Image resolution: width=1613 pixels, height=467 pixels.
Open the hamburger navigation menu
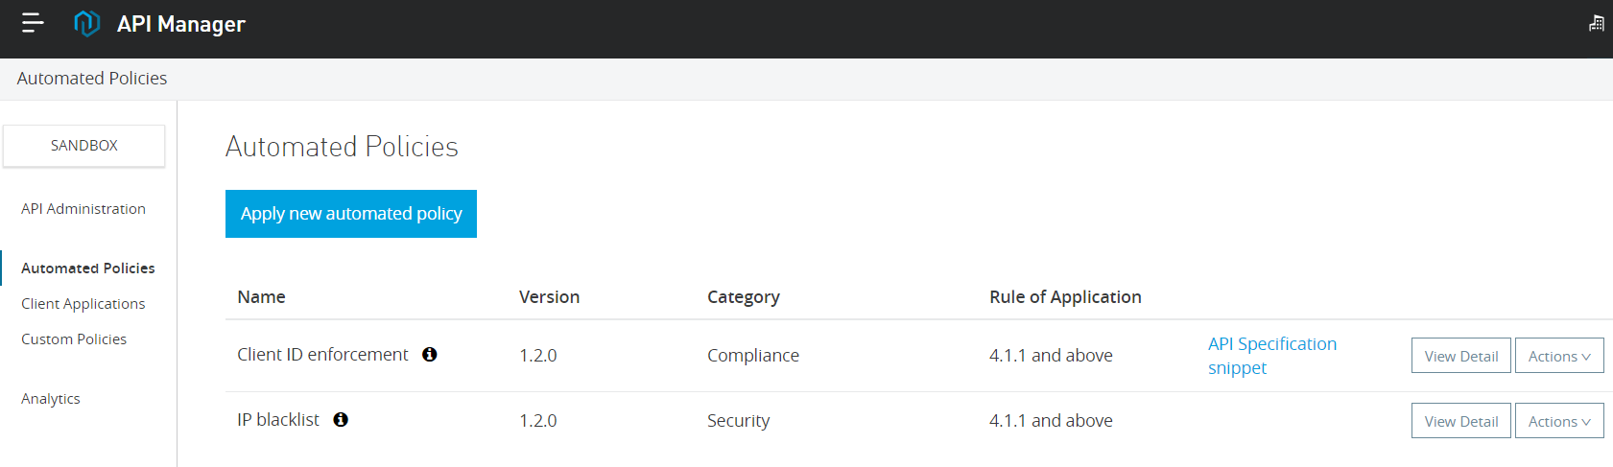pyautogui.click(x=33, y=23)
